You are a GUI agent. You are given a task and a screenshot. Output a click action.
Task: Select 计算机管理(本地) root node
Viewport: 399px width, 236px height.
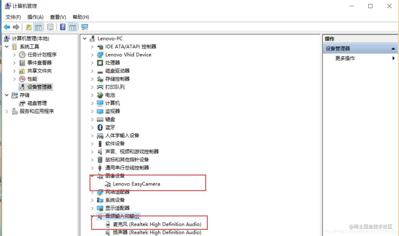point(30,39)
